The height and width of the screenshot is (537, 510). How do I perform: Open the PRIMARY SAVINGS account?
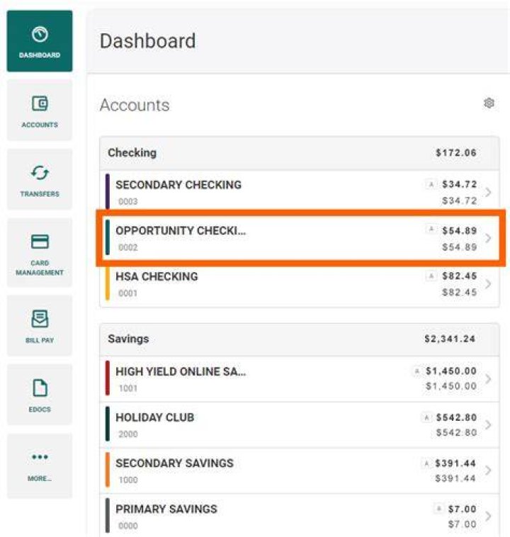point(300,516)
